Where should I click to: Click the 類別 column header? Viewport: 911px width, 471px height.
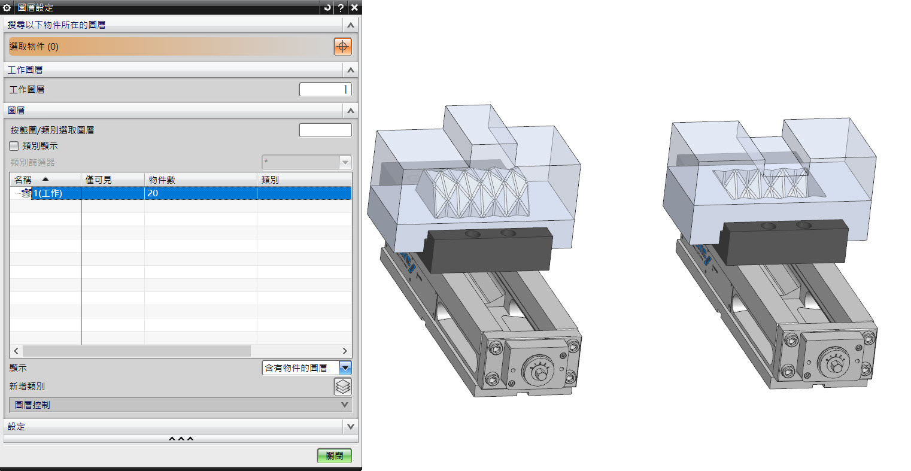click(x=304, y=180)
